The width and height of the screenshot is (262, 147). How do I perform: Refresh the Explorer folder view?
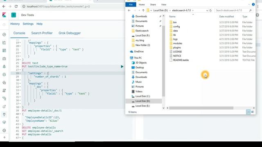coord(210,10)
